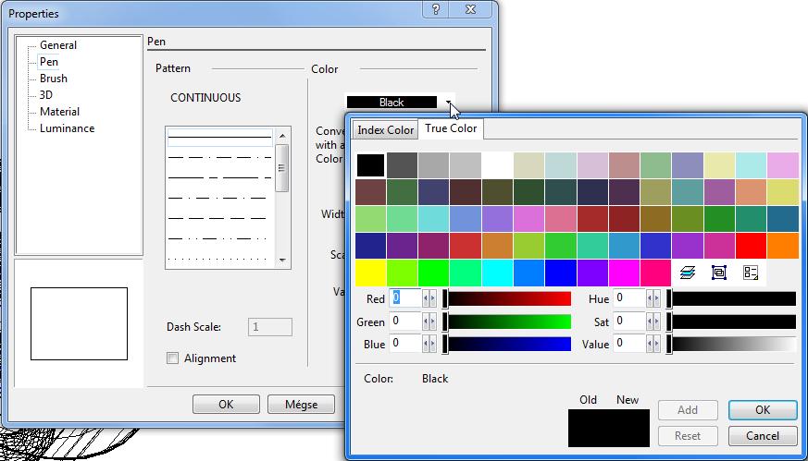Click OK in the color picker dialog
The width and height of the screenshot is (808, 461).
(x=763, y=409)
